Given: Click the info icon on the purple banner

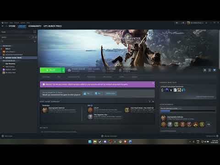Looking at the screenshot, I should click(x=44, y=84).
